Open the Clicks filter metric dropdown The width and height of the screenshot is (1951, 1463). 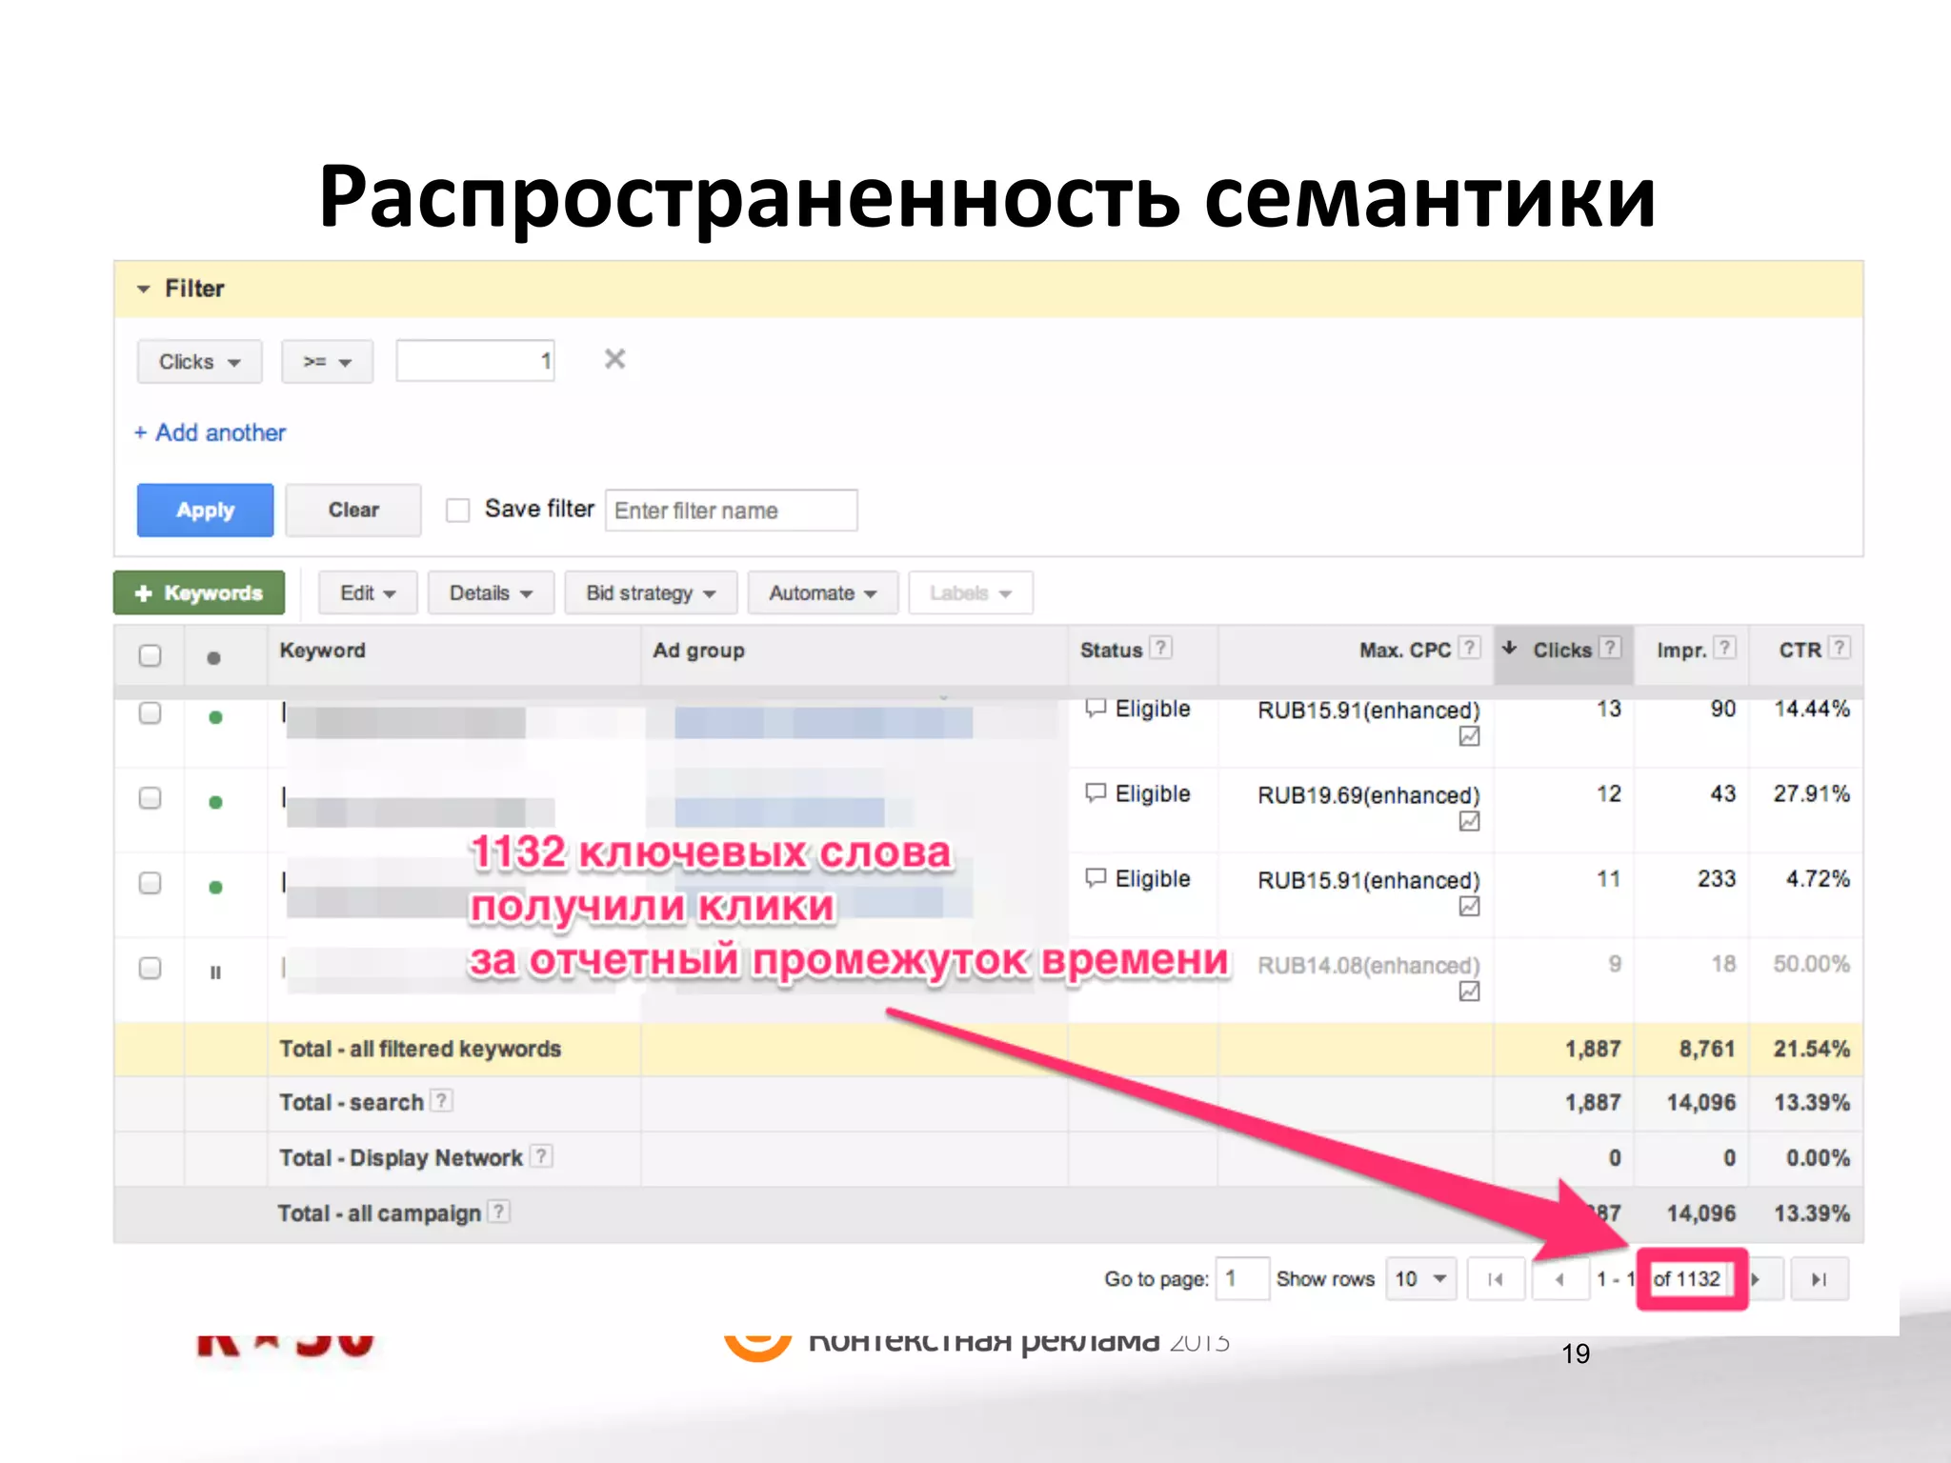click(x=199, y=362)
